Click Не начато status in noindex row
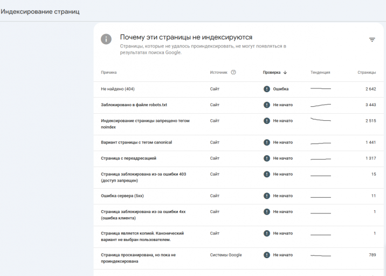 coord(283,121)
